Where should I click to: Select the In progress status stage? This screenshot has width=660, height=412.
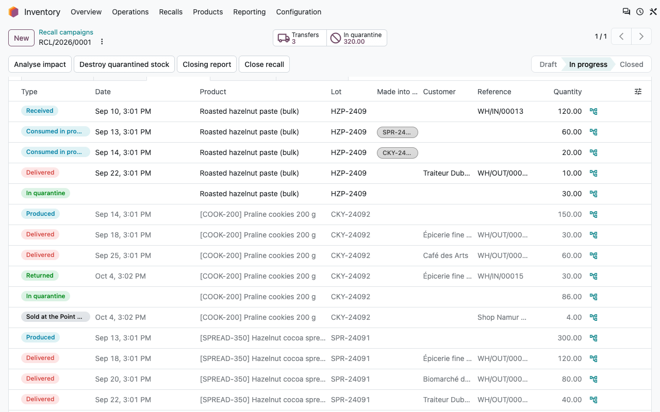[x=588, y=64]
